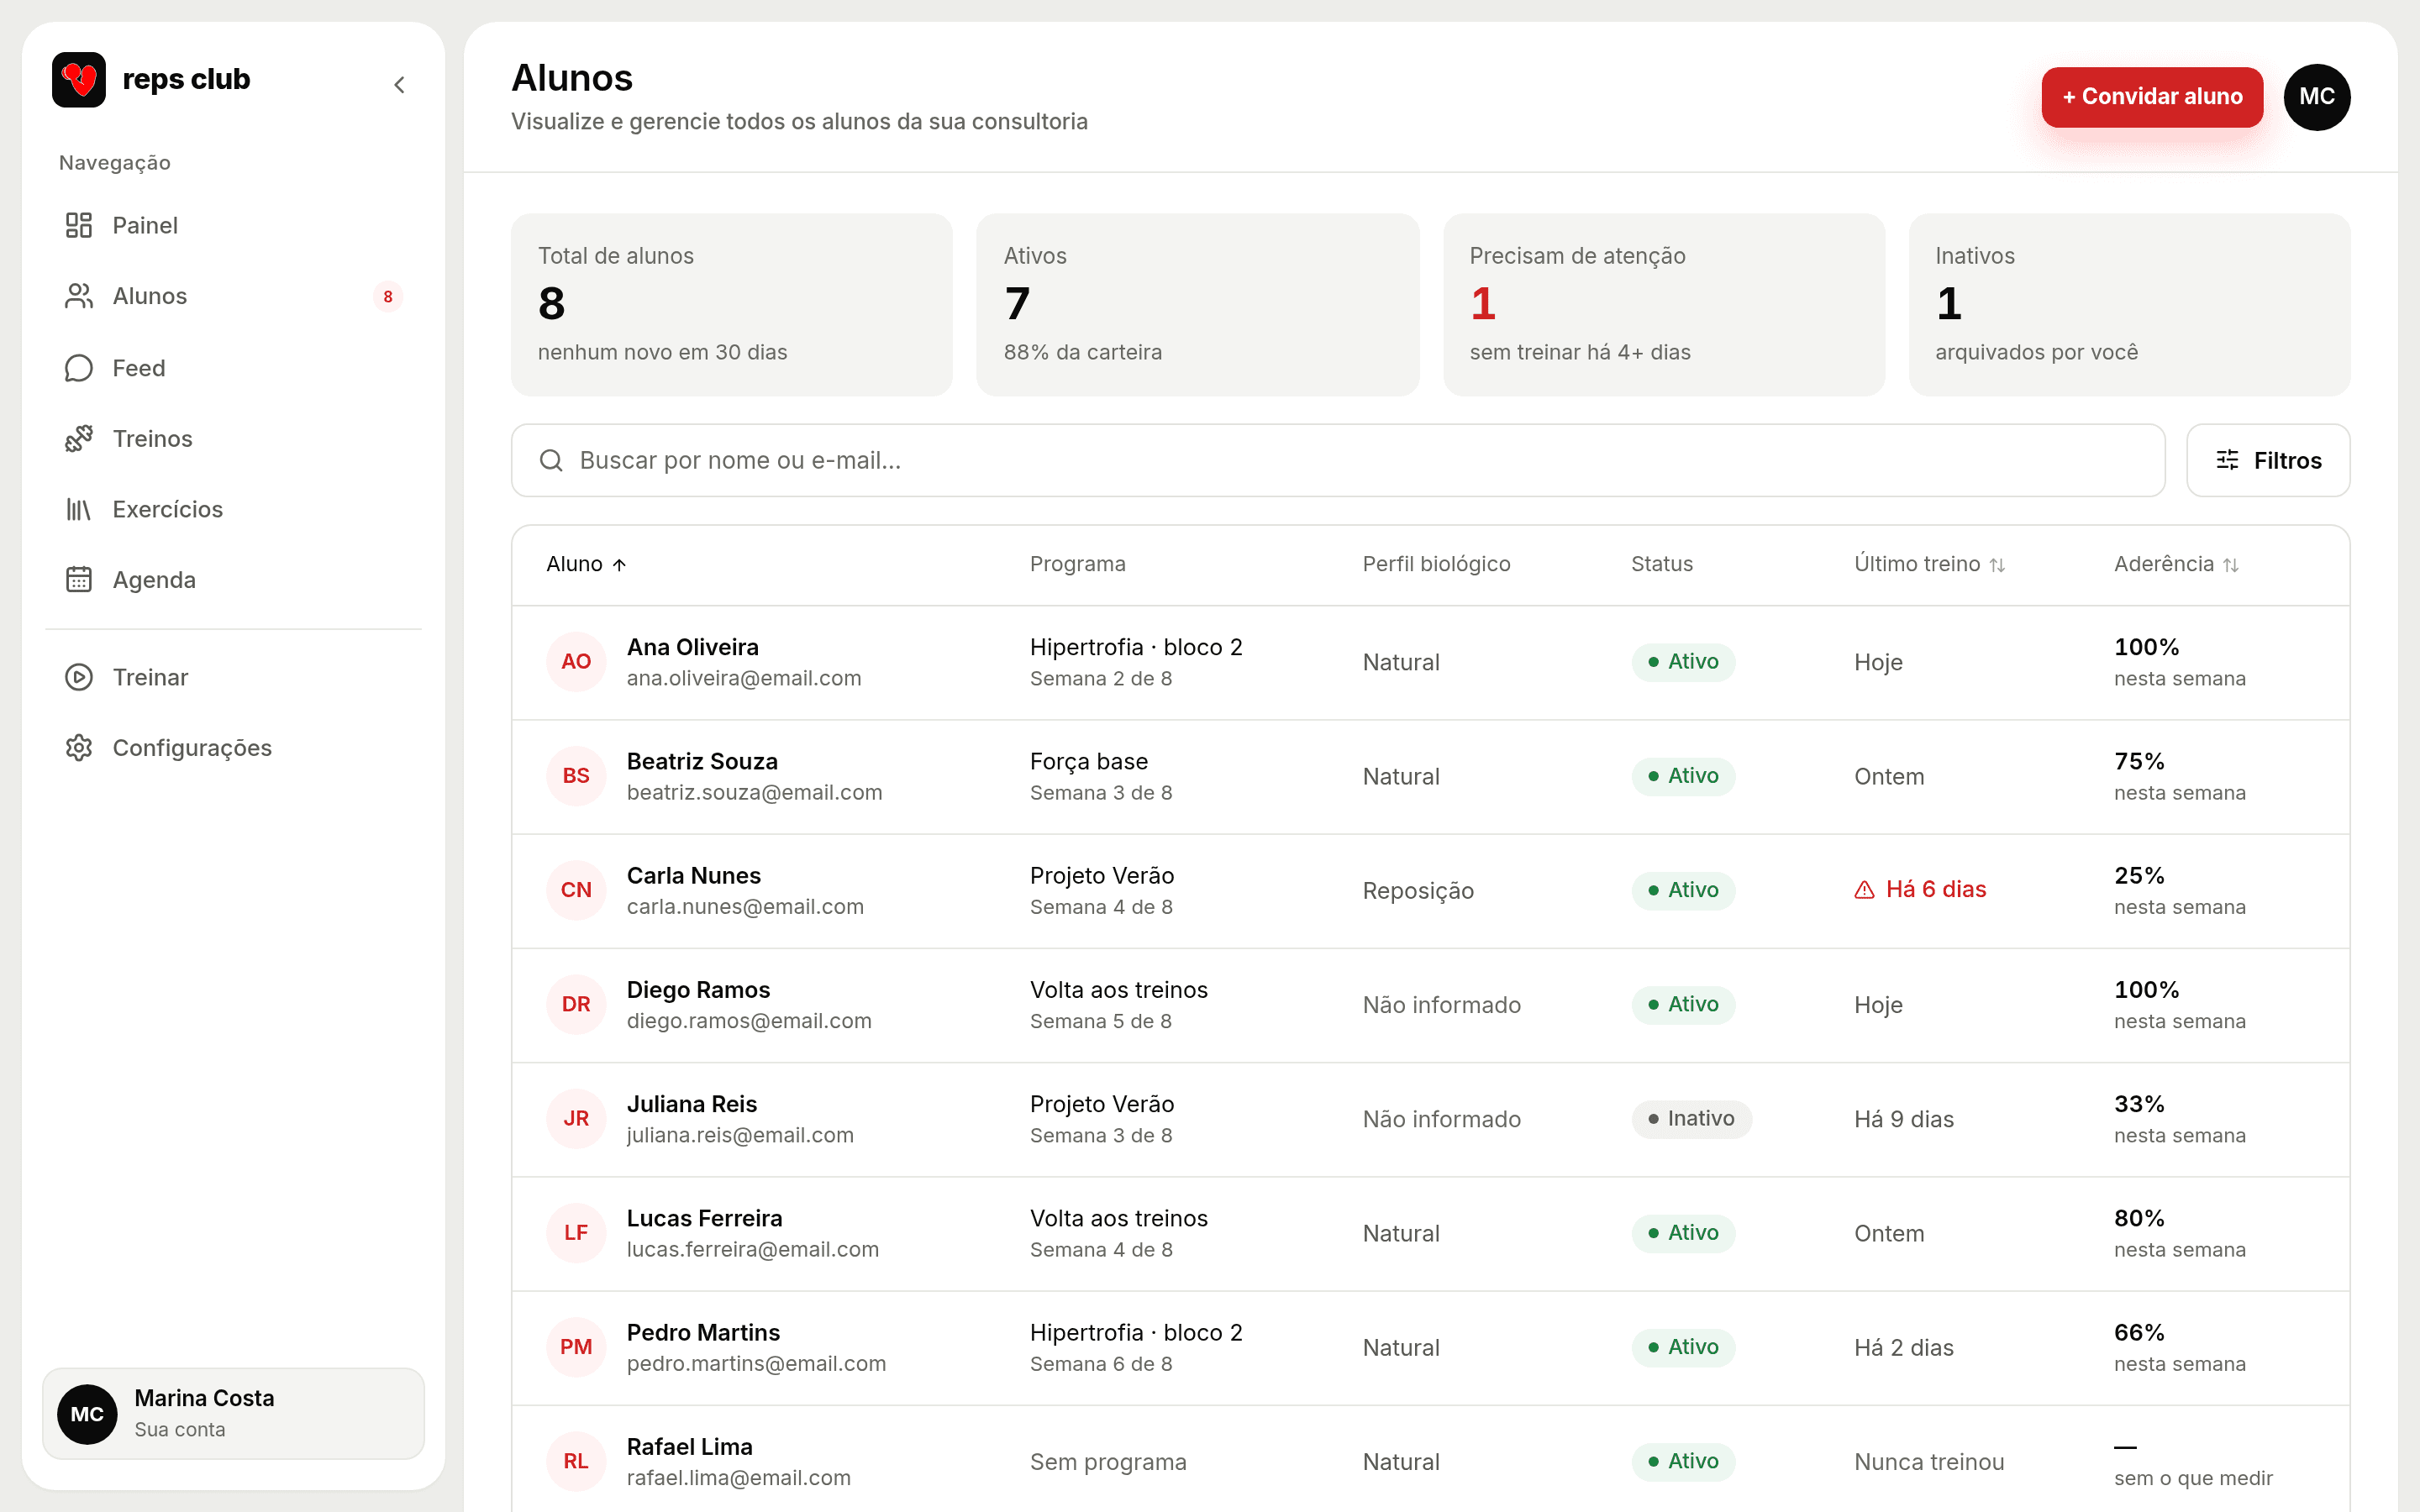Open the Painel dashboard icon
Viewport: 2420px width, 1512px height.
pos(79,225)
